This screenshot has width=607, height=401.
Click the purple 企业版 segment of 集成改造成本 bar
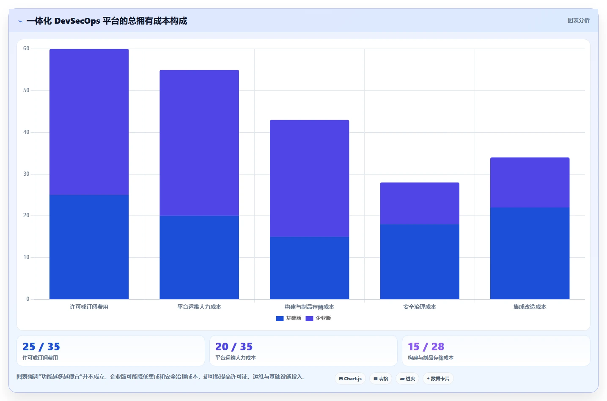tap(530, 183)
